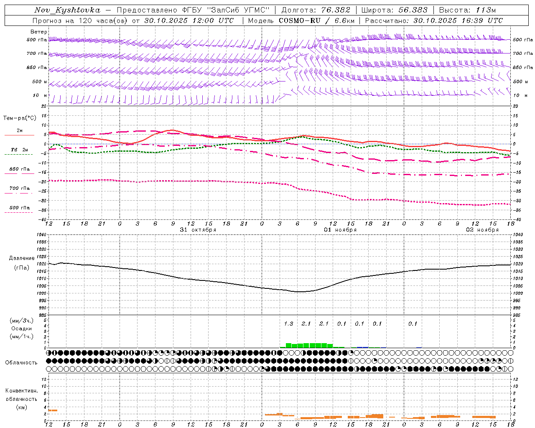
Task: Click '985' on right pressure axis
Action: [x=517, y=316]
